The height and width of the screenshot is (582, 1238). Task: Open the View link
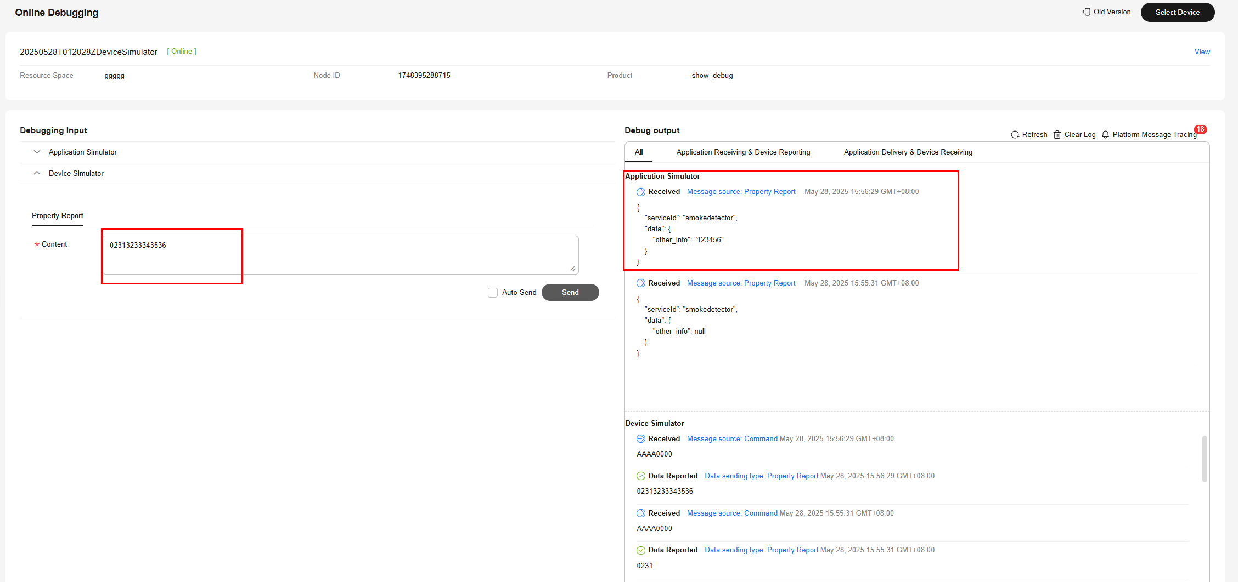(1202, 52)
